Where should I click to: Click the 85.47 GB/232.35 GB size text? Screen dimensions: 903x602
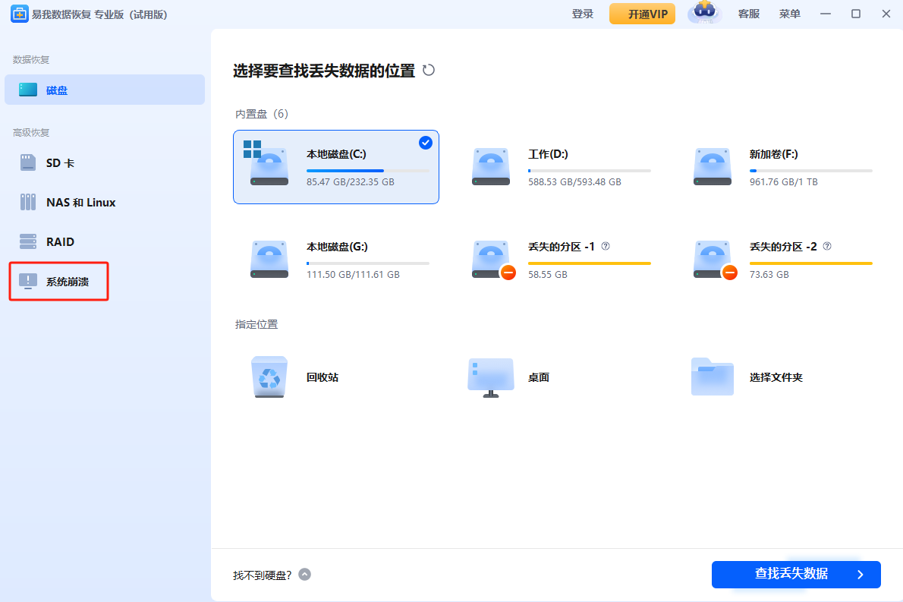point(350,182)
